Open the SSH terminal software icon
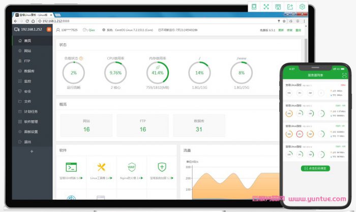356x212 pixels. [x=71, y=167]
